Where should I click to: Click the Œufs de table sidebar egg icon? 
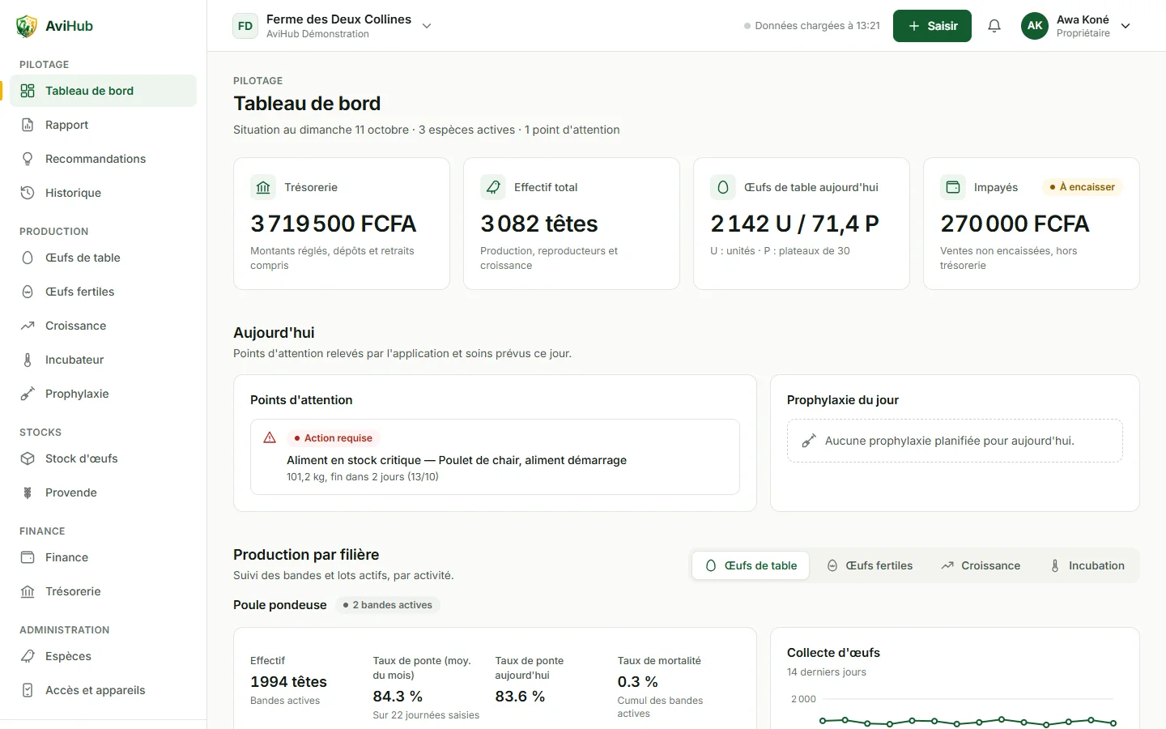coord(28,258)
